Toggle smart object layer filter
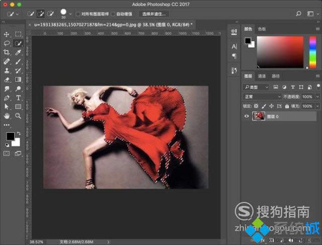 point(310,87)
